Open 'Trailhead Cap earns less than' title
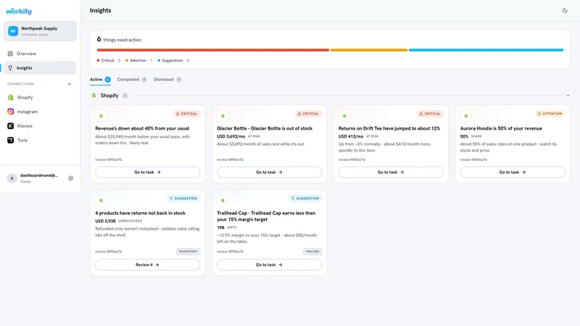The image size is (580, 326). [266, 216]
